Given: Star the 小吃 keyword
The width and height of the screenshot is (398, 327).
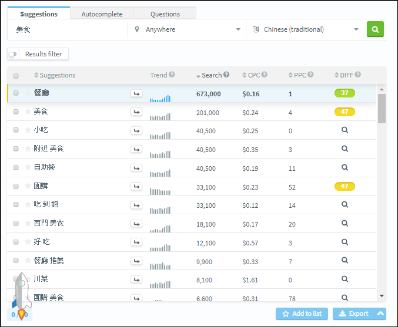Looking at the screenshot, I should (28, 130).
